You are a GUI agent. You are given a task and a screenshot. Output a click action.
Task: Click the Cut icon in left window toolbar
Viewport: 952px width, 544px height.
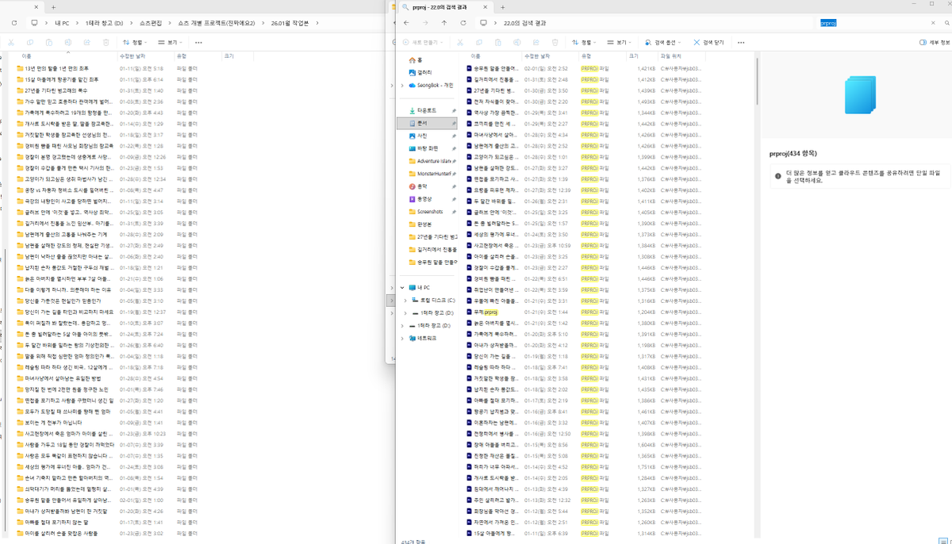[12, 42]
